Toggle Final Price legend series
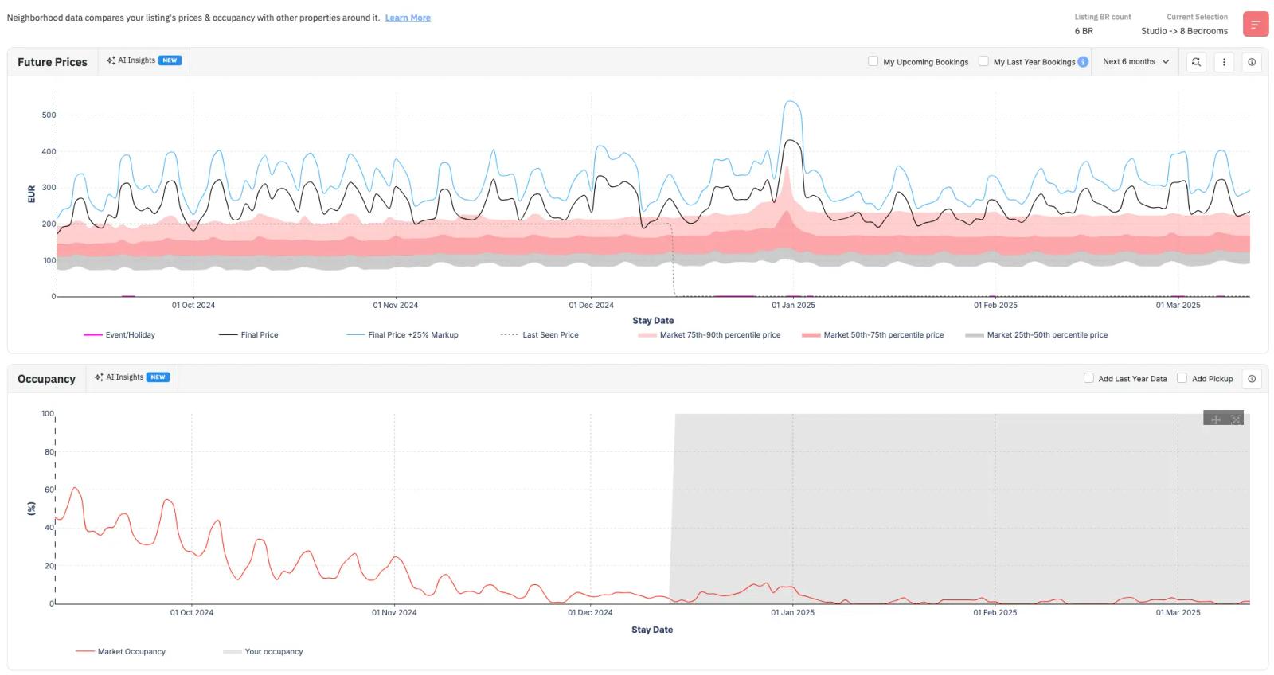 pos(248,335)
